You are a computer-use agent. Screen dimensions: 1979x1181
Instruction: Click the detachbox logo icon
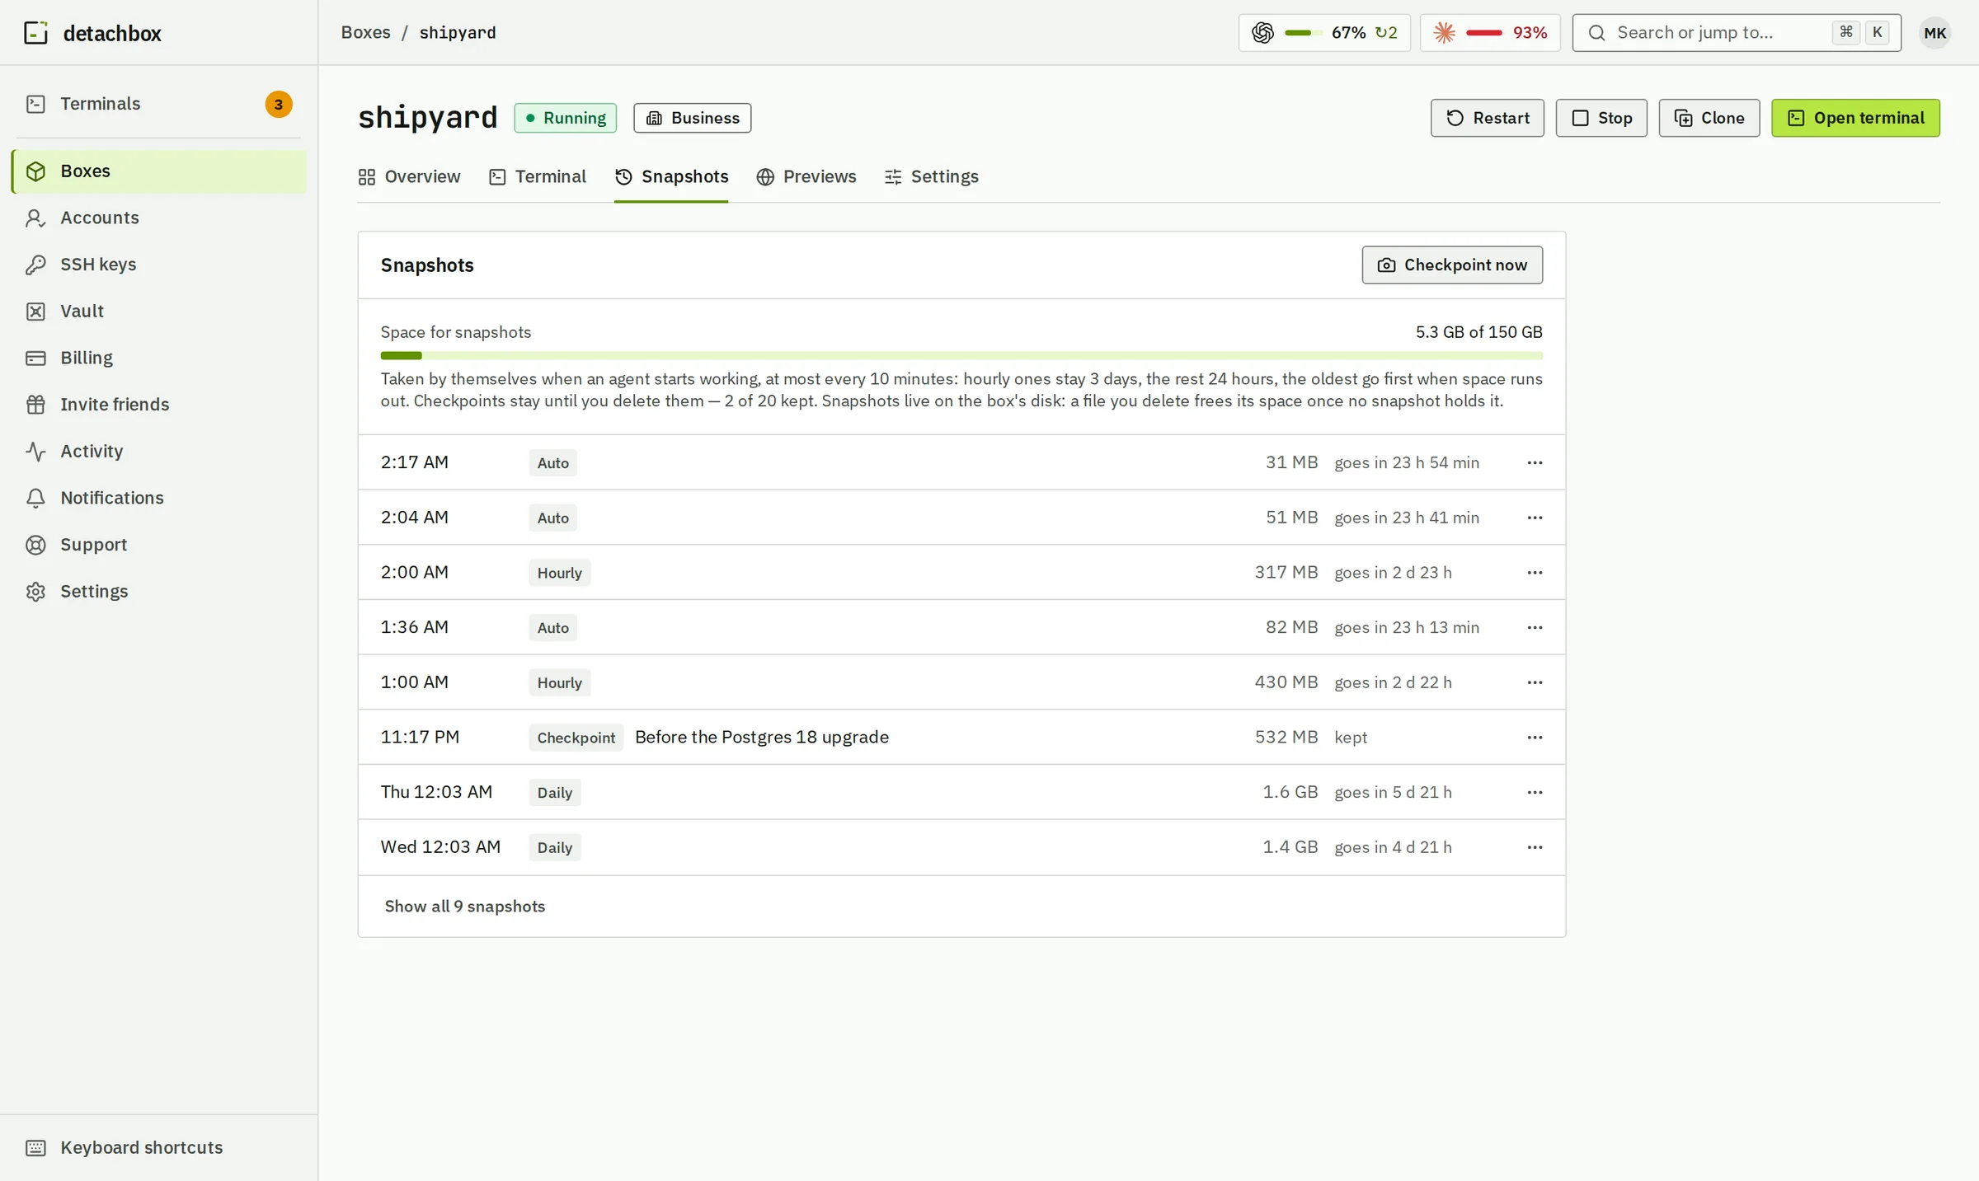pyautogui.click(x=35, y=33)
